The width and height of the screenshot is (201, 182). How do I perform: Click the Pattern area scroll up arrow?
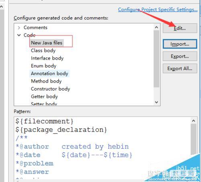[x=193, y=121]
